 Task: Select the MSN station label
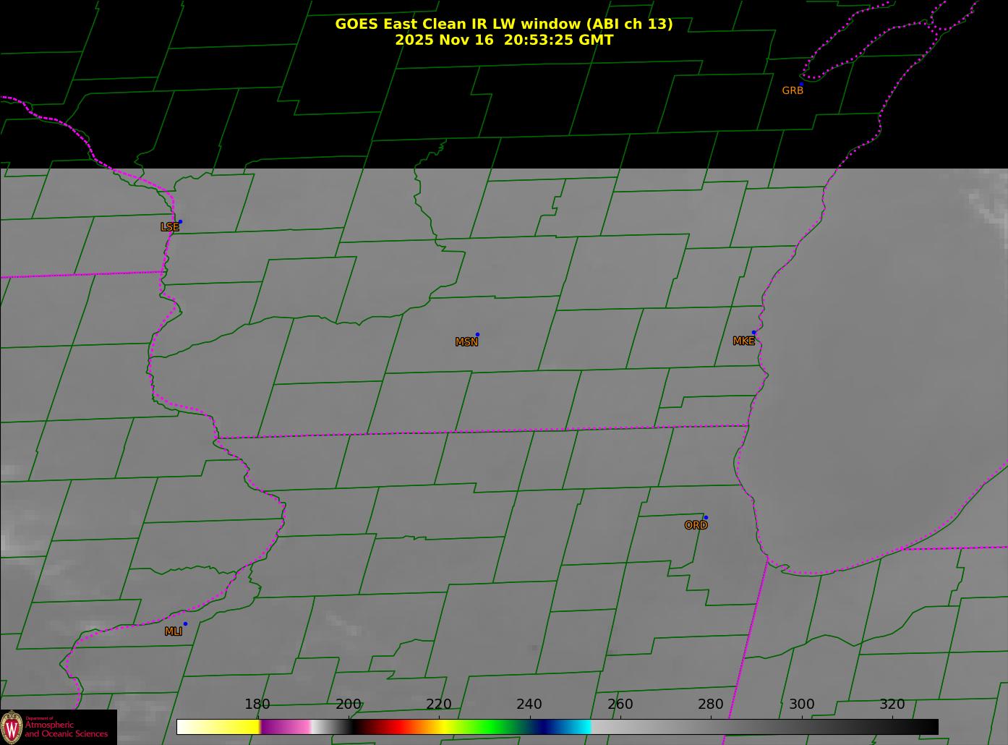tap(466, 342)
